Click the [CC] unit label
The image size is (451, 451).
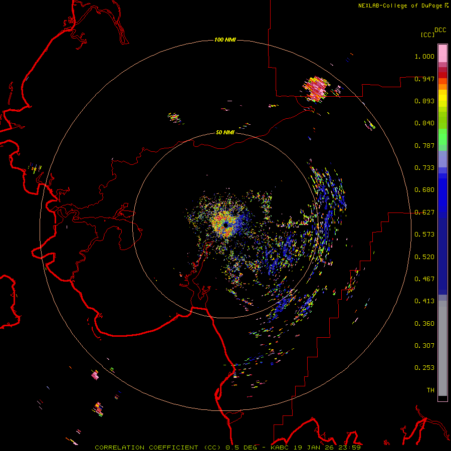pyautogui.click(x=427, y=35)
